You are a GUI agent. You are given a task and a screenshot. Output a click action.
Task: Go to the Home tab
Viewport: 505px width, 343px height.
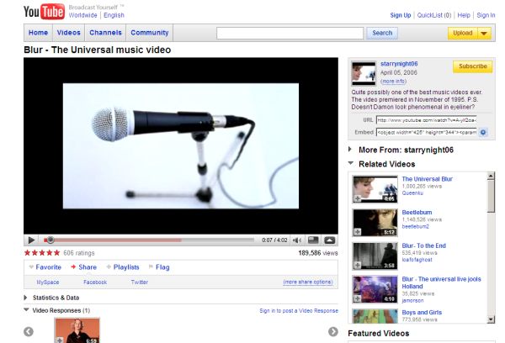click(39, 33)
